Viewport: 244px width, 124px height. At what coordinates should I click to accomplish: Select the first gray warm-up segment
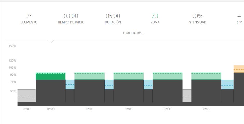pos(26,96)
